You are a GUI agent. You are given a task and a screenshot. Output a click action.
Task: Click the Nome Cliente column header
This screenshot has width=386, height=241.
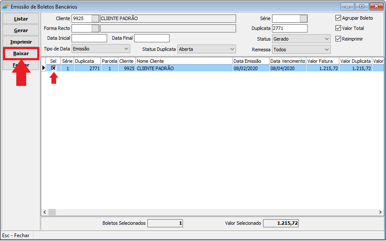[x=184, y=61]
